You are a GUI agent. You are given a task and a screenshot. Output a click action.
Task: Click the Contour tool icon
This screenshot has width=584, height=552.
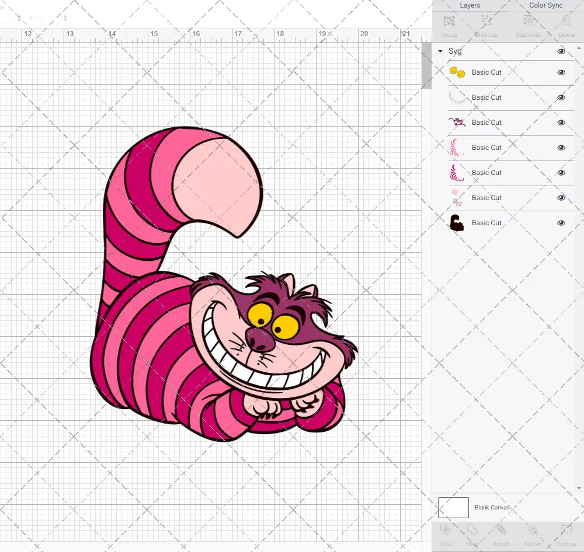tap(566, 530)
